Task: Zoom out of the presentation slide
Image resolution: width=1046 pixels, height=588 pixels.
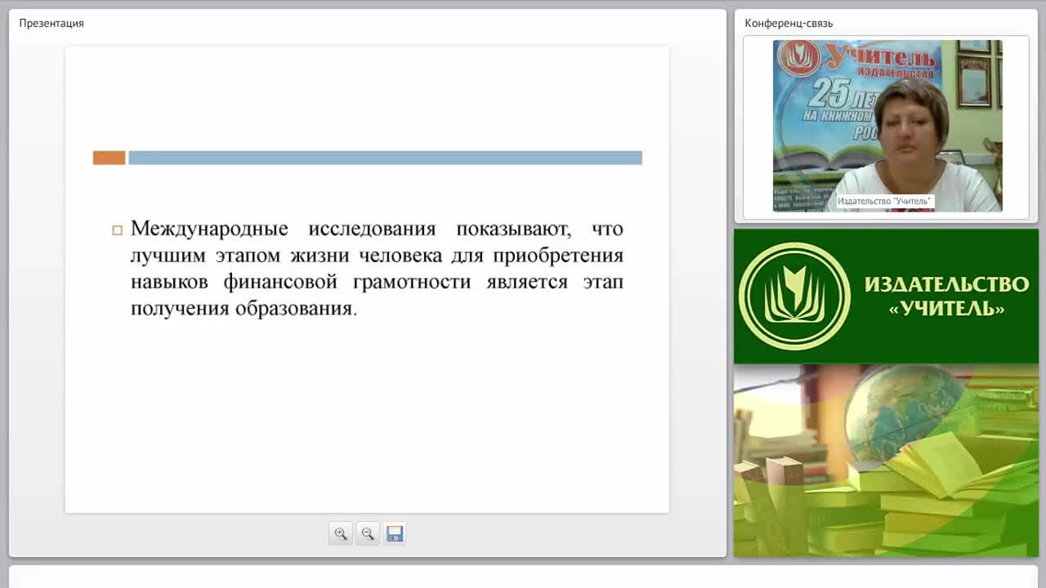Action: [368, 533]
